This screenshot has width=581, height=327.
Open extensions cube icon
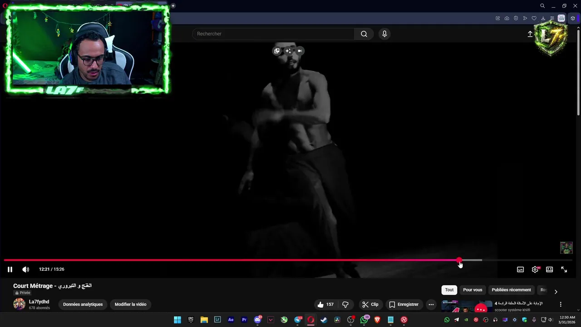click(x=573, y=18)
